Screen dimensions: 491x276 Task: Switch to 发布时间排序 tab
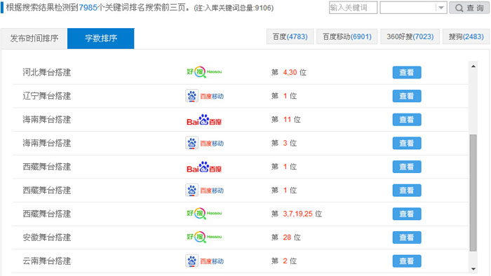click(34, 39)
